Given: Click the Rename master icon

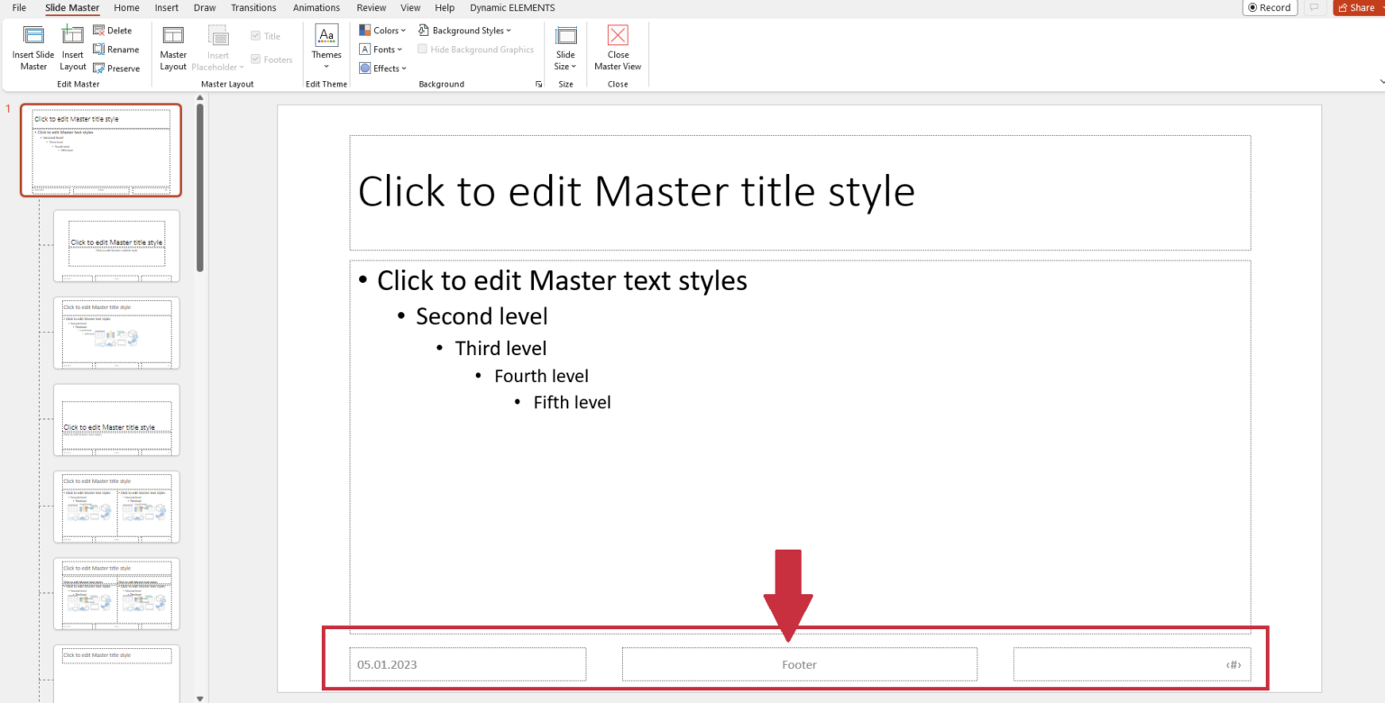Looking at the screenshot, I should click(x=116, y=50).
